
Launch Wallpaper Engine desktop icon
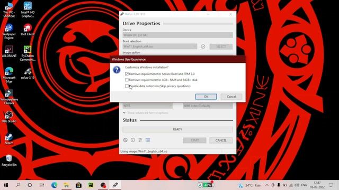(x=9, y=32)
